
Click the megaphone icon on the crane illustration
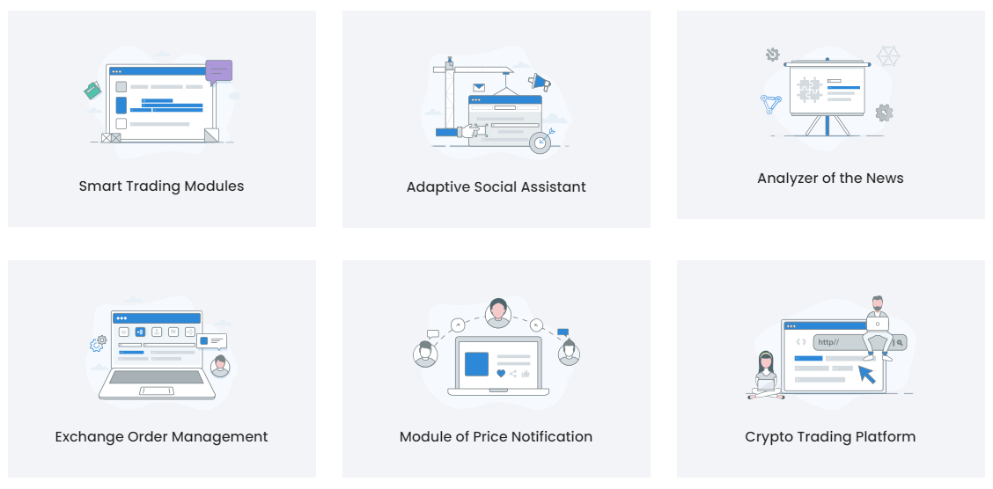[540, 82]
